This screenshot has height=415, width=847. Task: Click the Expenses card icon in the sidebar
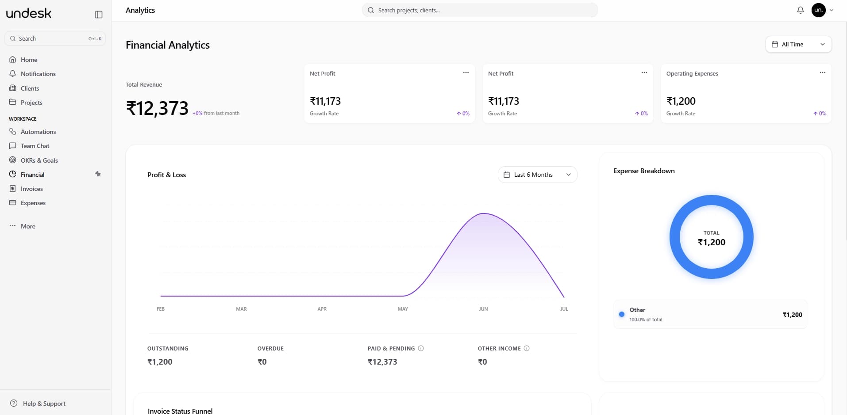click(x=13, y=202)
